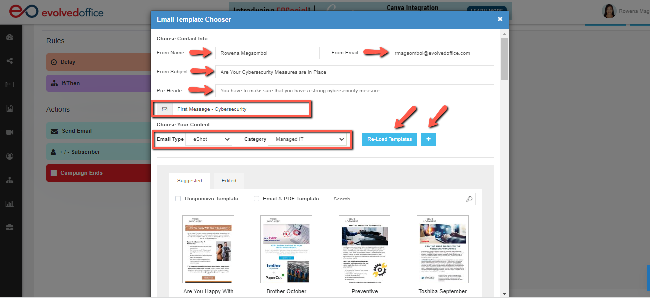Click the evolvedoffice logo
This screenshot has height=299, width=650.
click(56, 12)
